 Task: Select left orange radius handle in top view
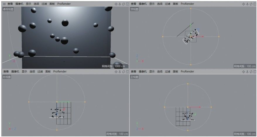click(x=162, y=37)
